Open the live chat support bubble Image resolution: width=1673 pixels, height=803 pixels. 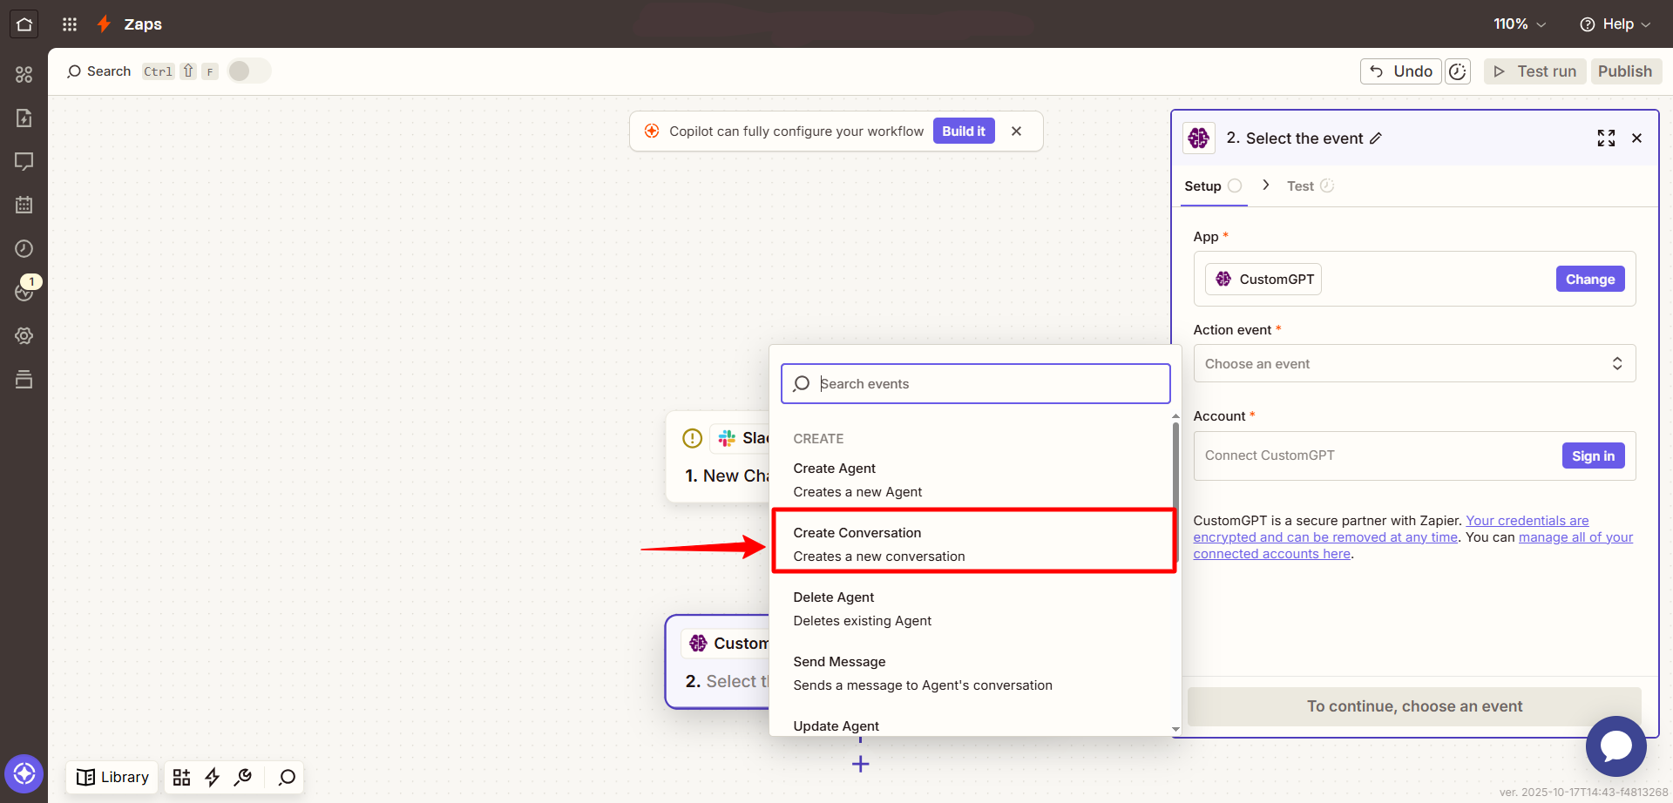[x=1615, y=746]
